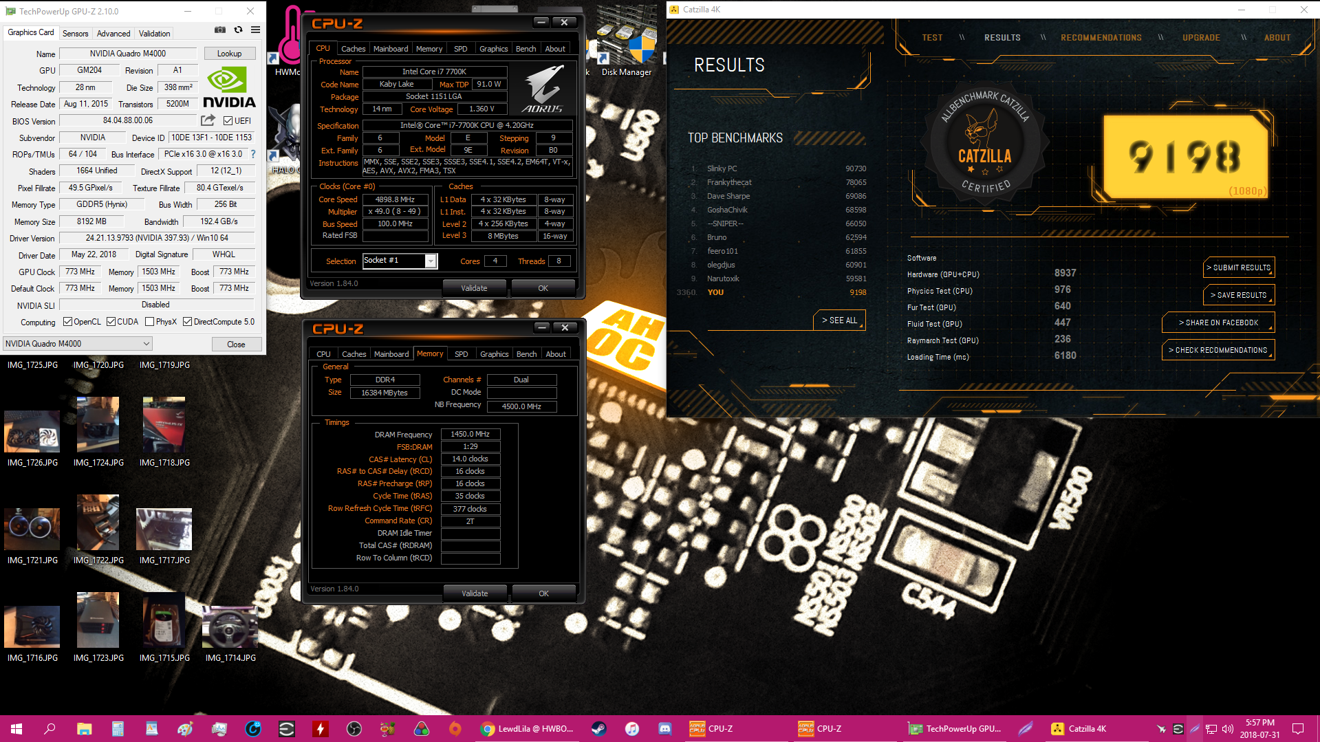
Task: Open the taskbar search icon
Action: [50, 728]
